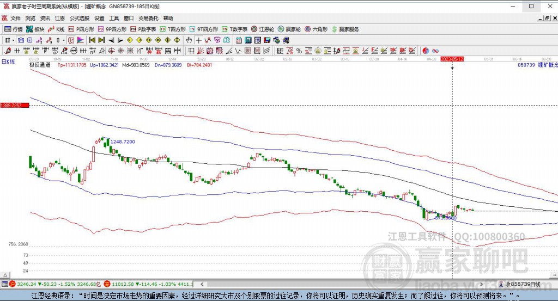Open the 浏览 menu

click(x=31, y=19)
